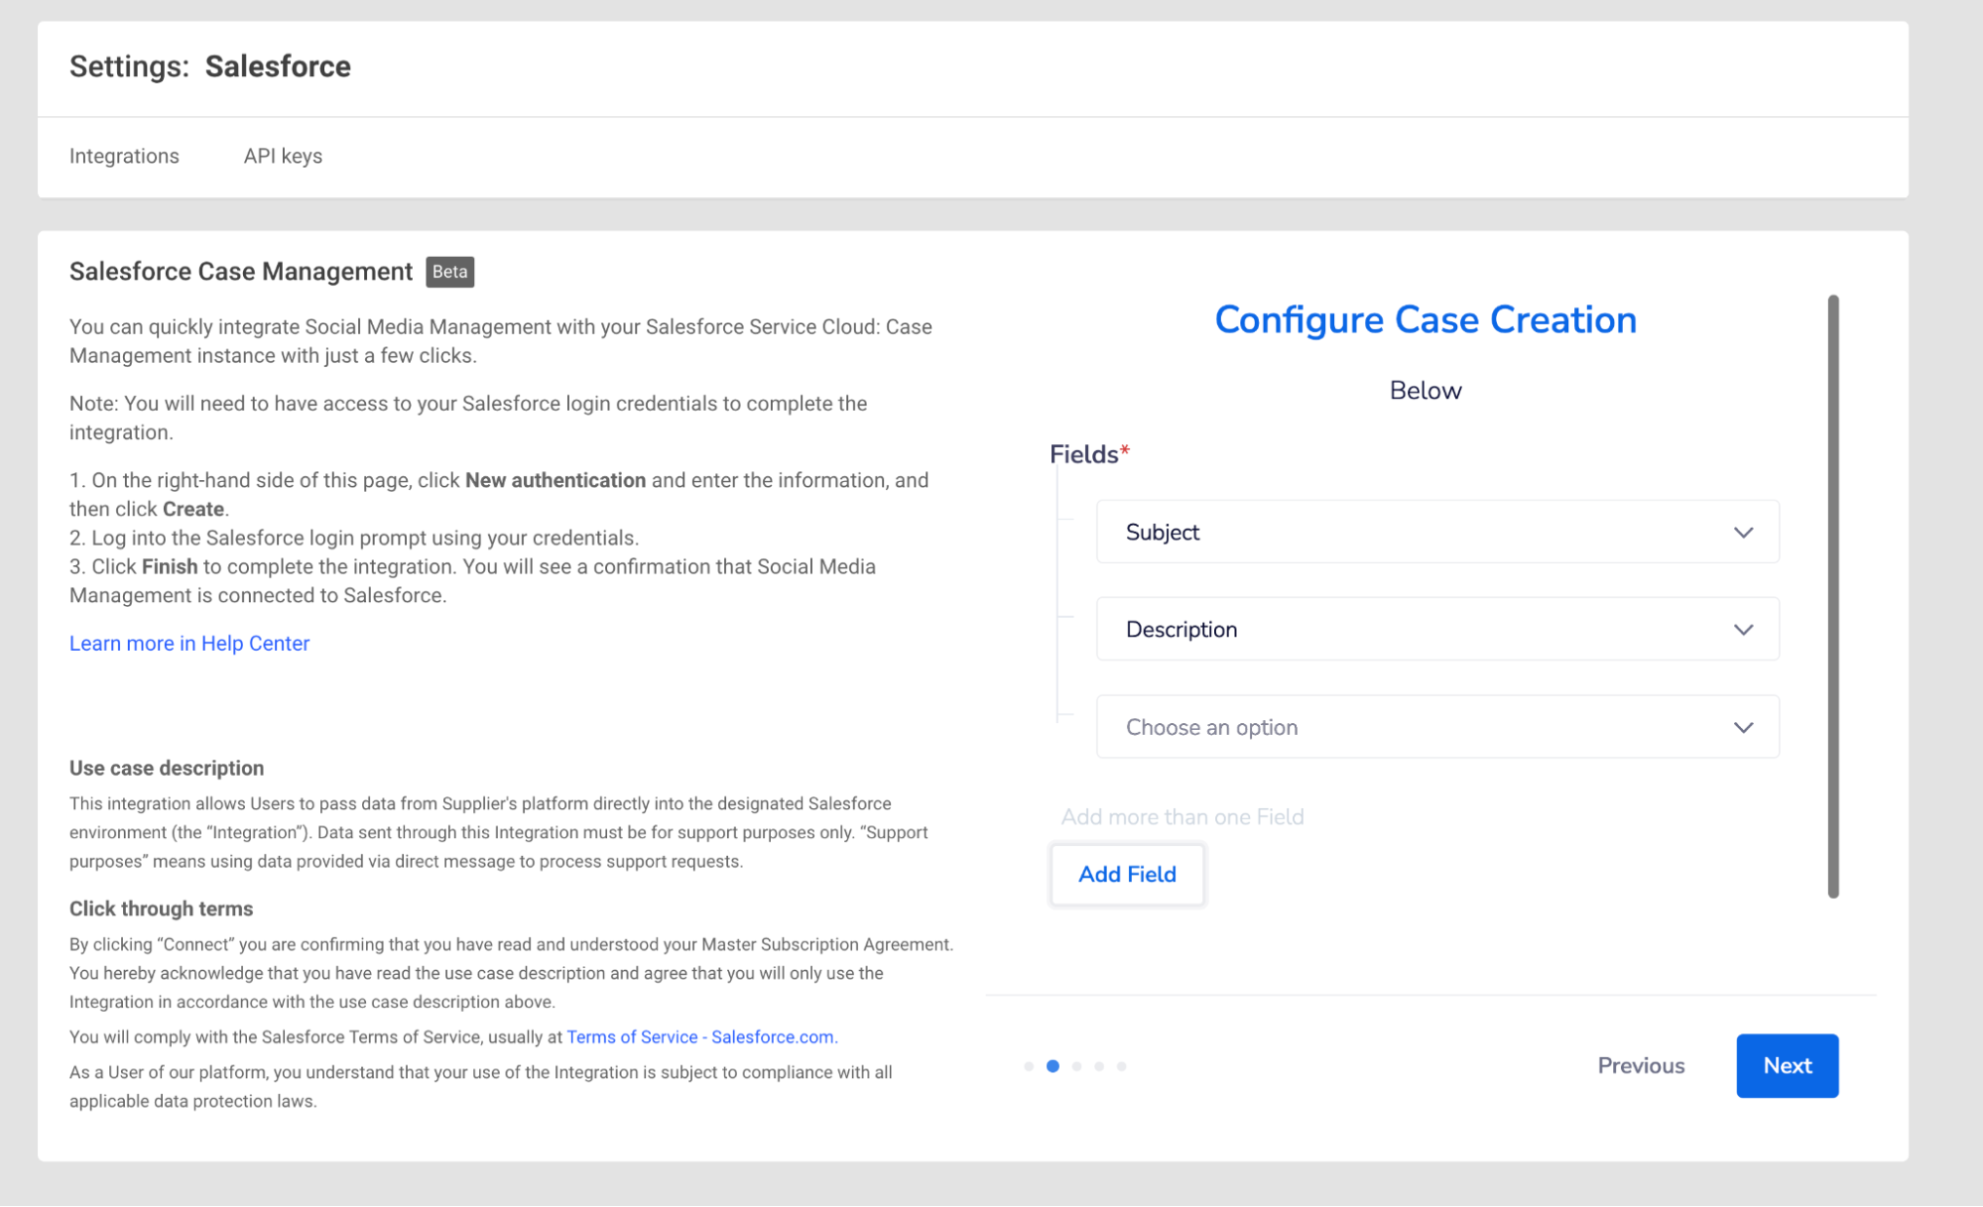The image size is (1983, 1207).
Task: Jump to the first pagination dot
Action: tap(1029, 1066)
